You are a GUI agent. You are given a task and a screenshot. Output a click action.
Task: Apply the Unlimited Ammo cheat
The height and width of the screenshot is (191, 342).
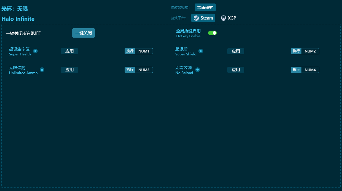[x=69, y=70]
